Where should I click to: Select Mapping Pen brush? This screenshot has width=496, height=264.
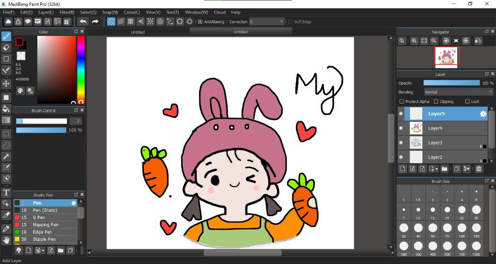click(45, 225)
